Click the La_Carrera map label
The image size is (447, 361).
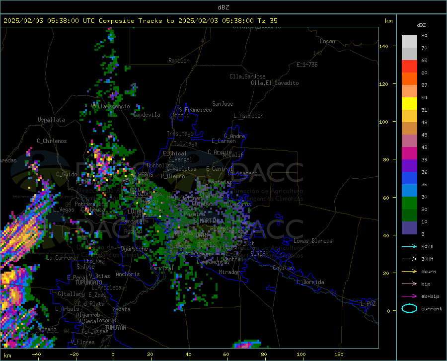pyautogui.click(x=61, y=258)
